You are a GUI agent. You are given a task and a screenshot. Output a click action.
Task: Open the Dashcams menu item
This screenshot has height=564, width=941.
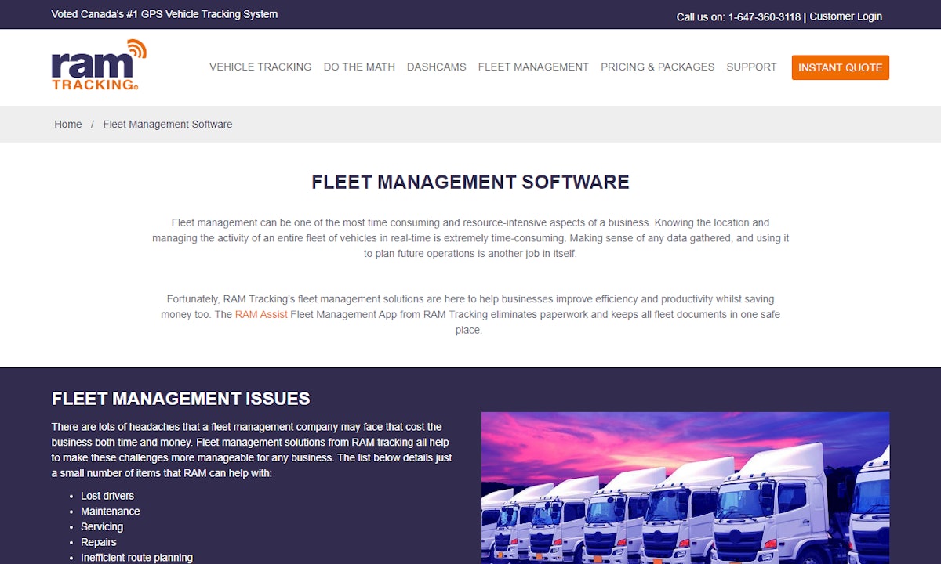(436, 67)
